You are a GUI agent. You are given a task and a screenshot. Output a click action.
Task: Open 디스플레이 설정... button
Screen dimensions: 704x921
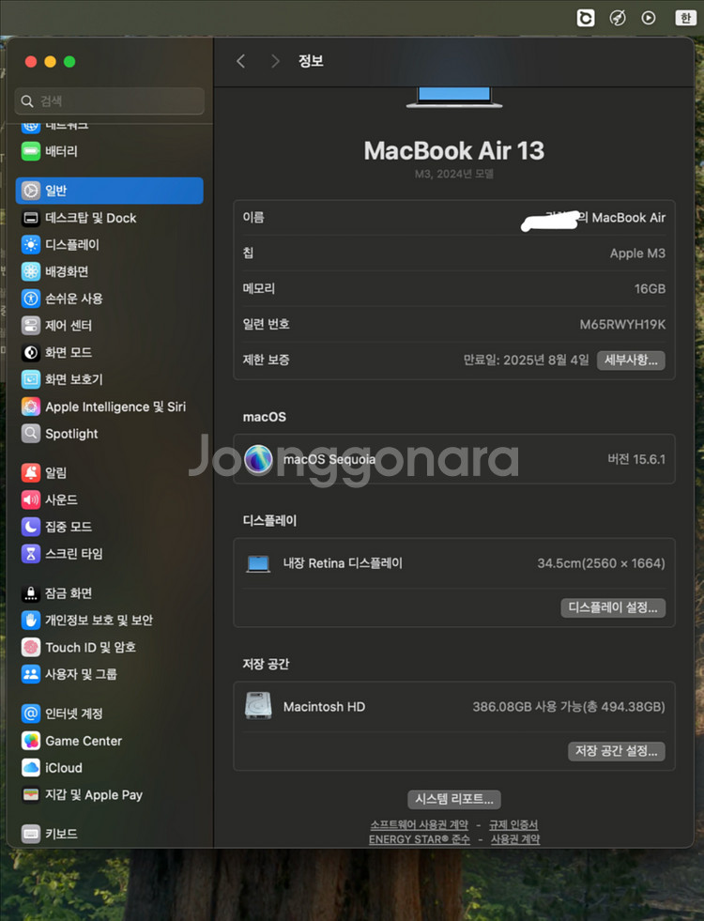612,608
